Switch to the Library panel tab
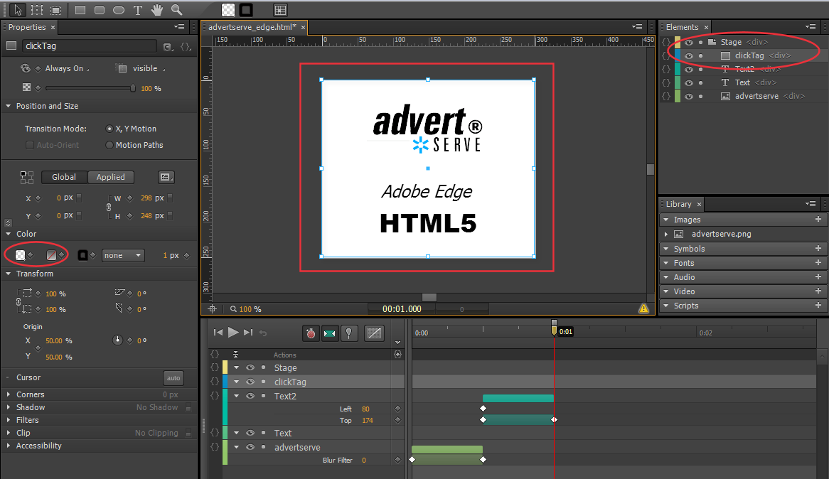 (678, 204)
